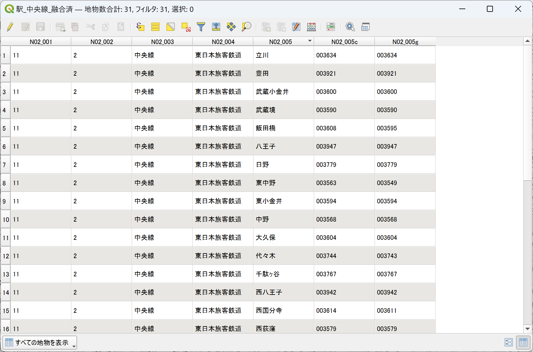Toggle multi edit mode
The height and width of the screenshot is (352, 533).
[x=25, y=27]
